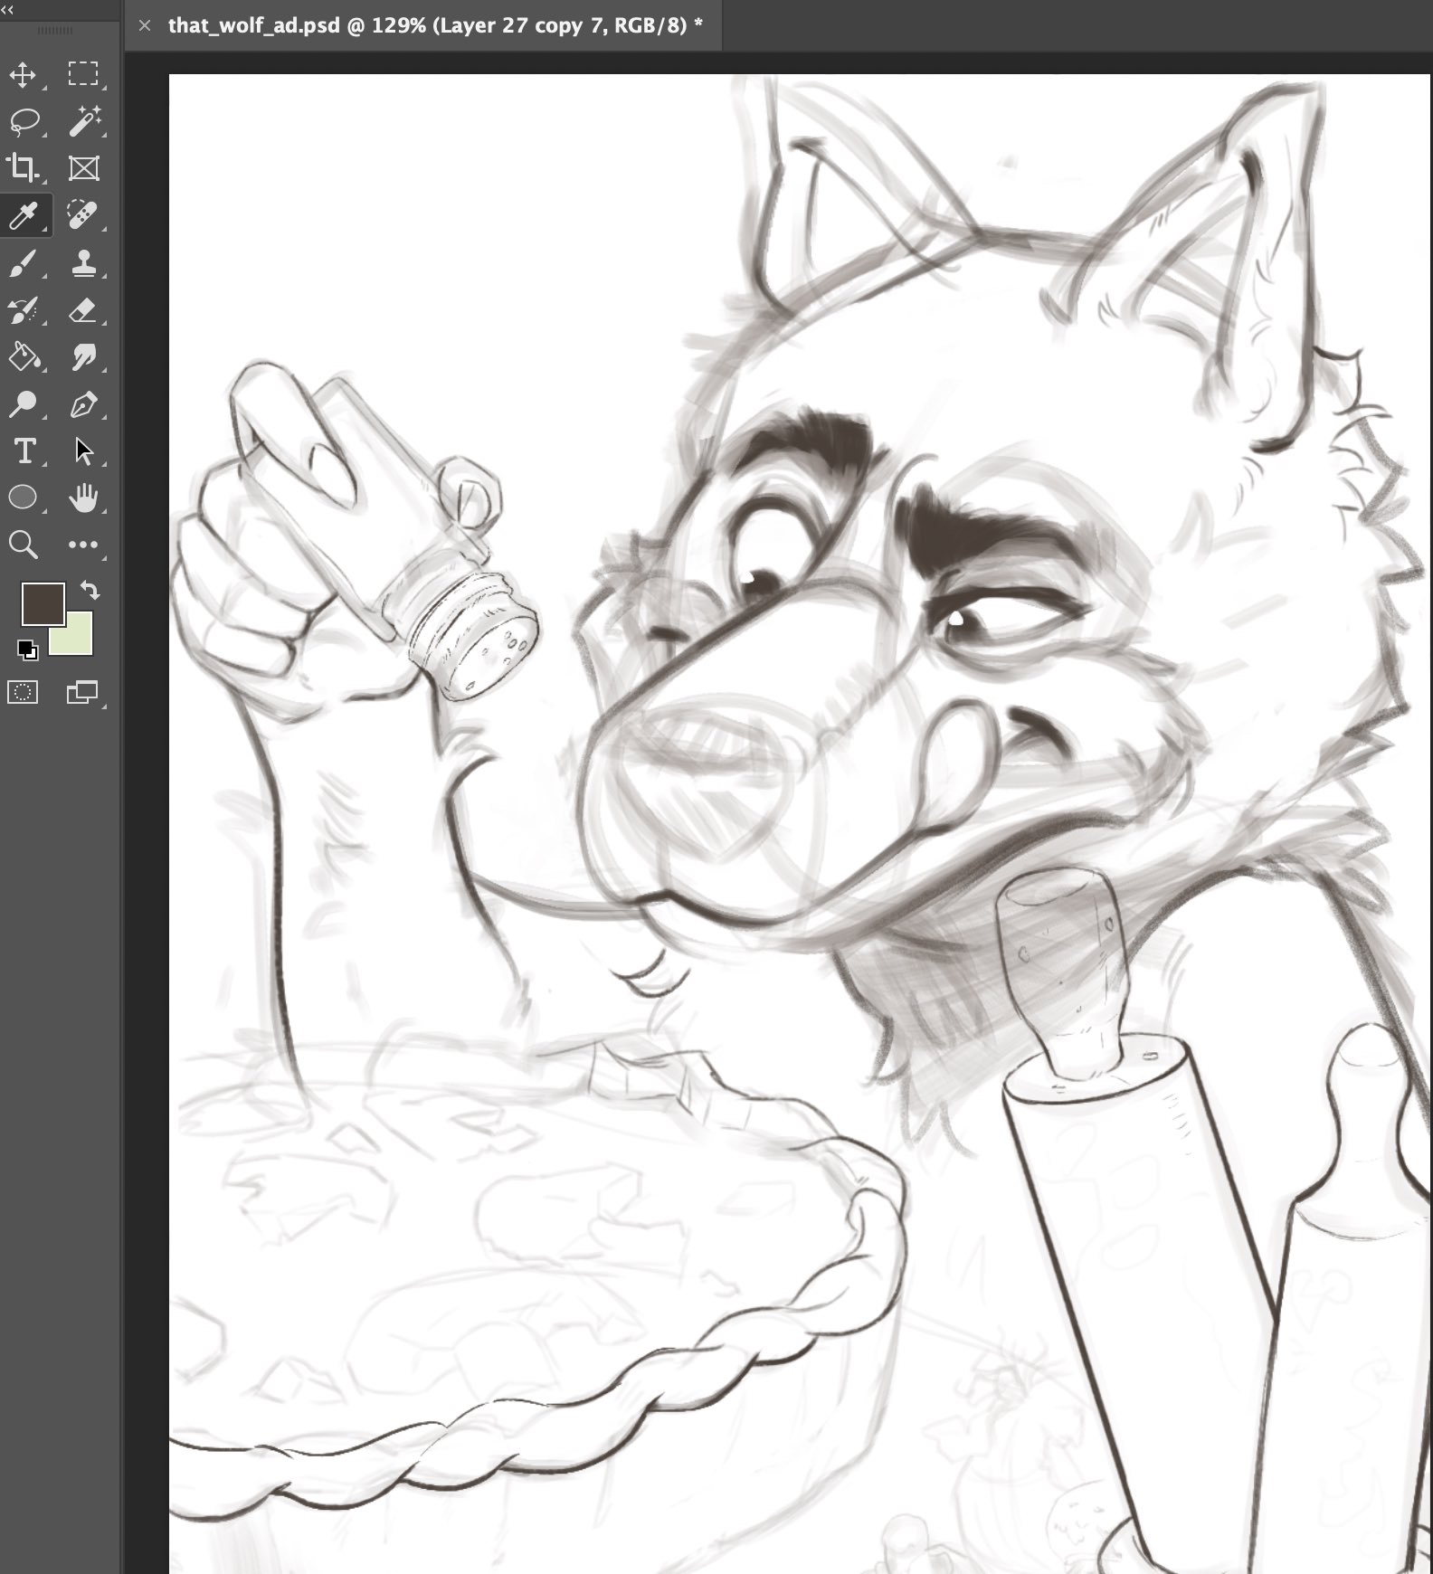Close the that_wolf_ad.psd tab

click(x=145, y=25)
